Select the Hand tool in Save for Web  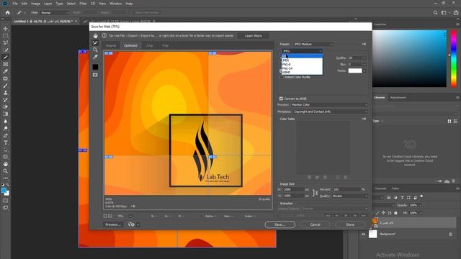coord(95,36)
